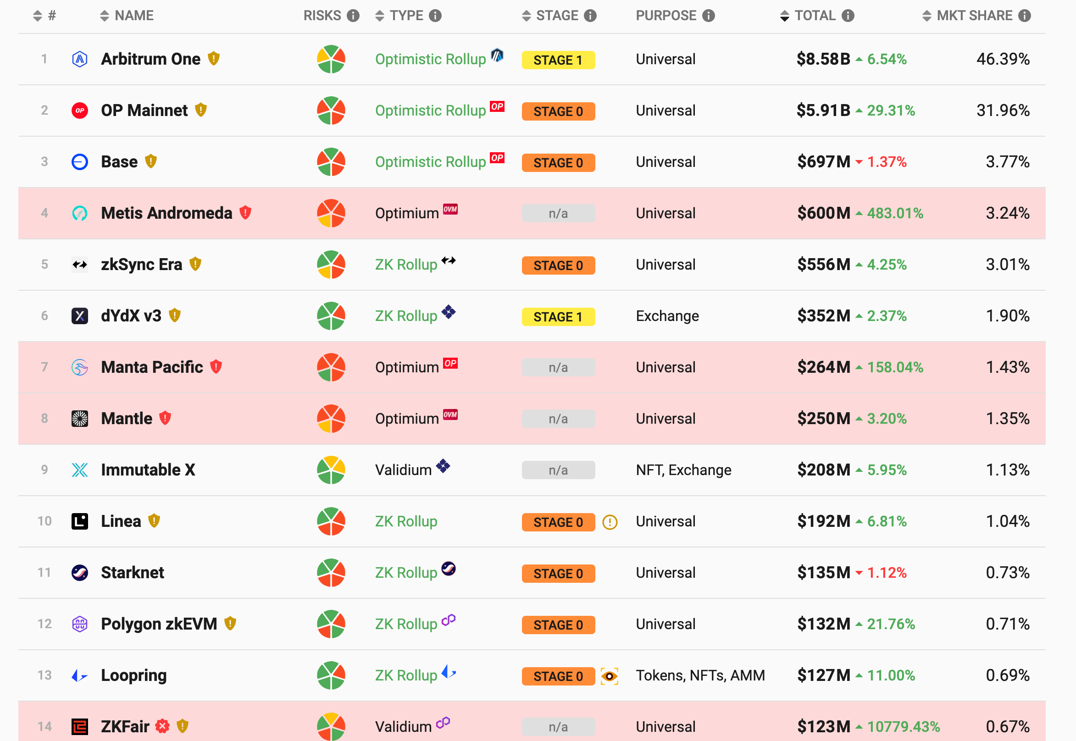This screenshot has height=741, width=1076.
Task: Click the warning shield next to Metis Andromeda
Action: tap(245, 213)
